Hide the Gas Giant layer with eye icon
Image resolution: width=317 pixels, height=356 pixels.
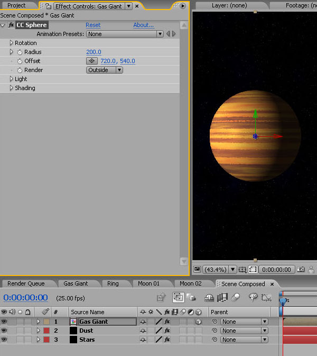click(4, 322)
